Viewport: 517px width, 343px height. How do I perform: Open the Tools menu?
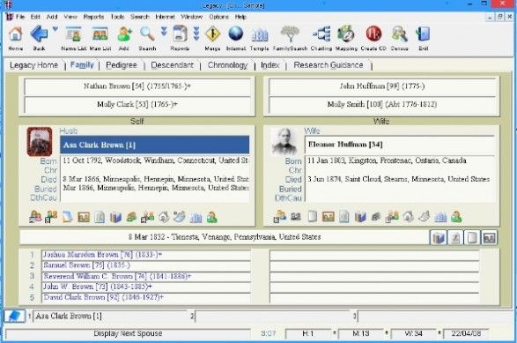point(117,17)
